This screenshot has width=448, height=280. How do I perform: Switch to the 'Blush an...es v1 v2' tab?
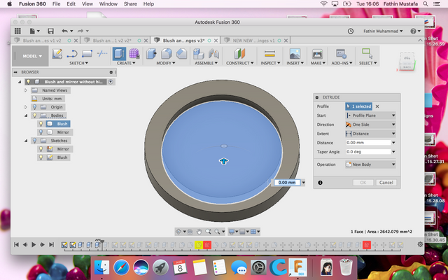pos(42,41)
